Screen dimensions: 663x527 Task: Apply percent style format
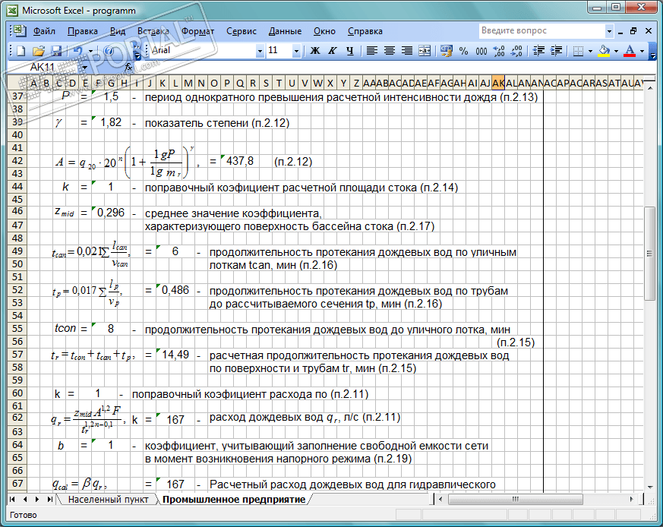point(464,51)
